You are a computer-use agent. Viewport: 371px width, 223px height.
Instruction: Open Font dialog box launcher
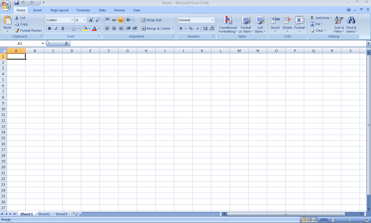coord(99,36)
